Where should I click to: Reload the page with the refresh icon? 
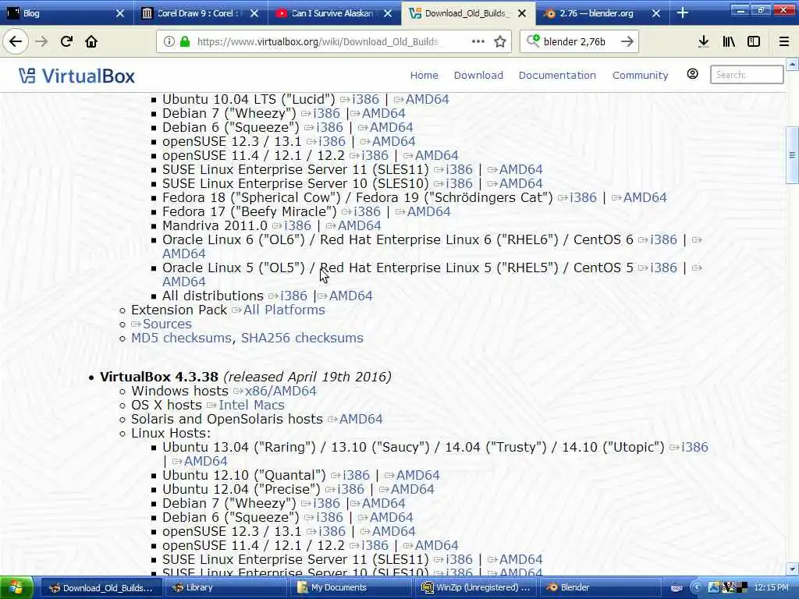[66, 42]
